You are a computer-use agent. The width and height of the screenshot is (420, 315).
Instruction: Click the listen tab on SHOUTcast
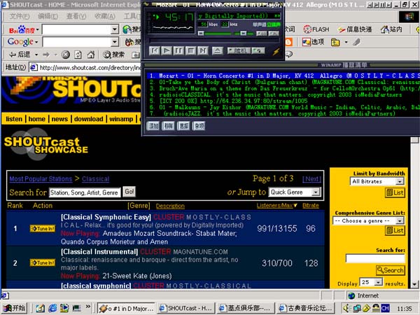(x=14, y=119)
